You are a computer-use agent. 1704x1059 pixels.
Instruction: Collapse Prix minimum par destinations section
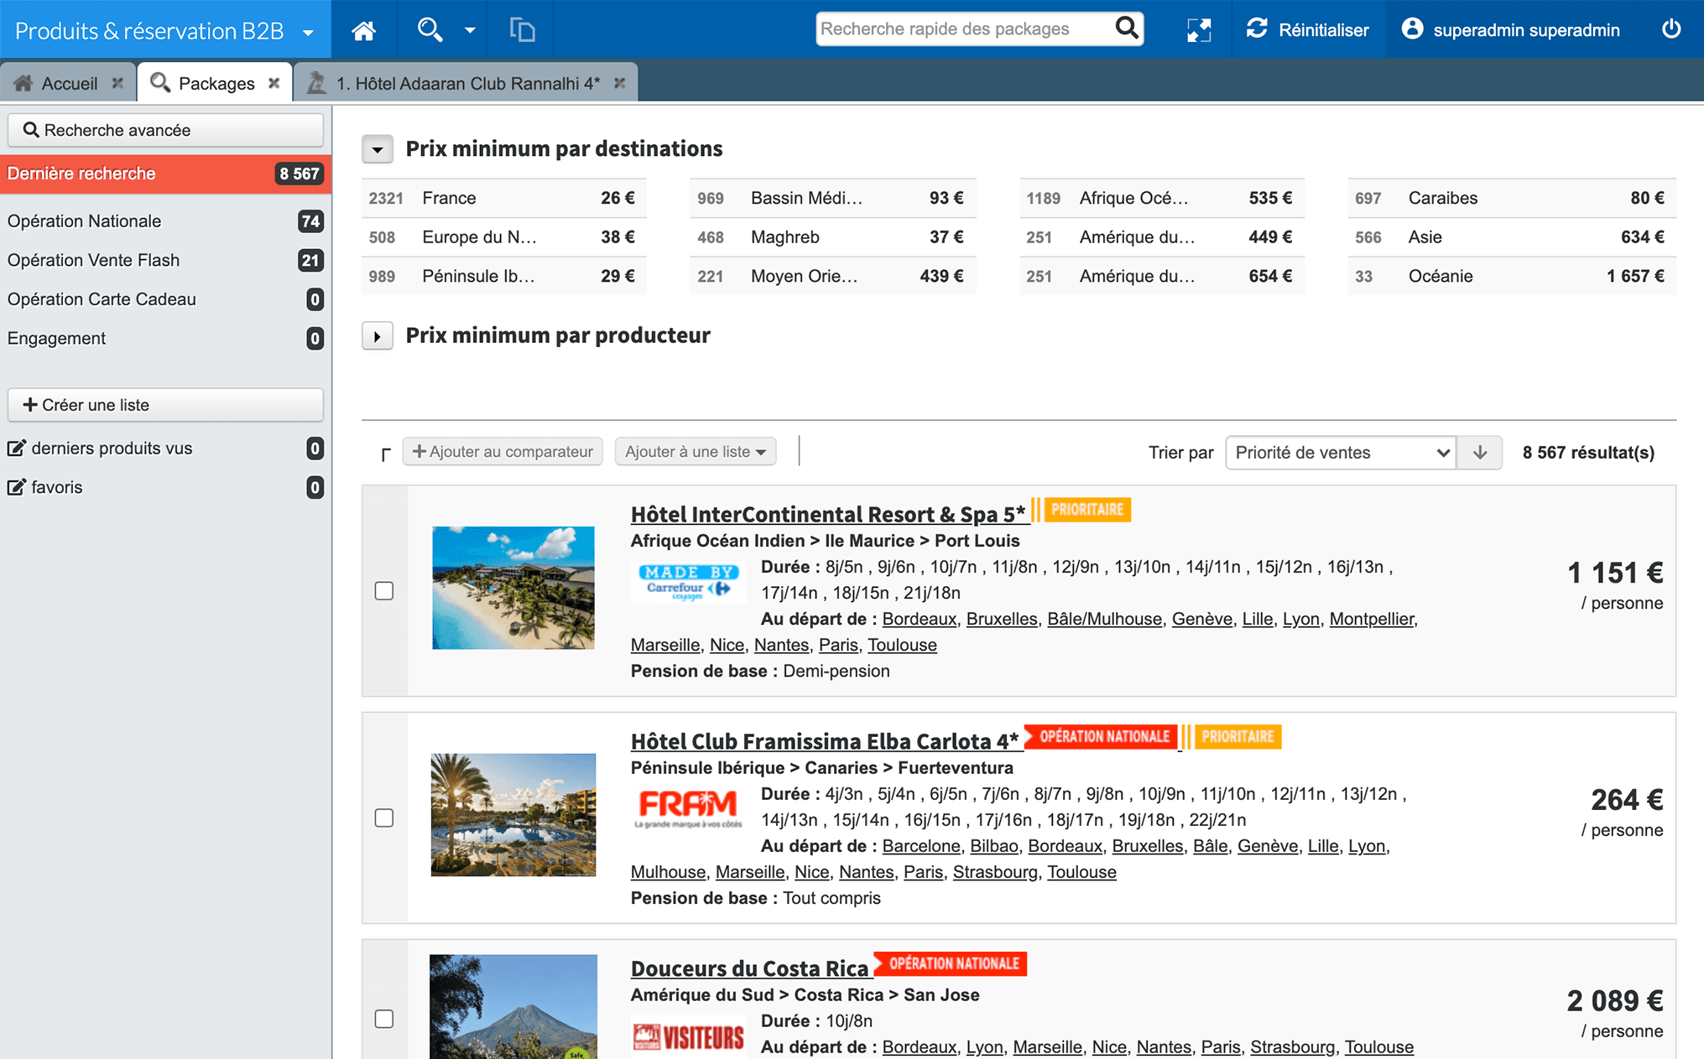point(378,149)
